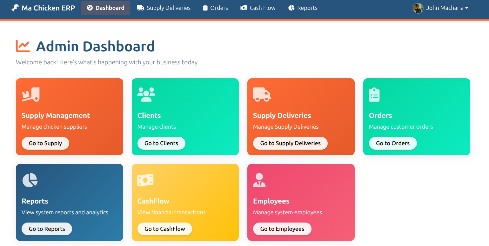Click the pie chart icon beside Reports in navbar
This screenshot has width=489, height=246.
(291, 8)
